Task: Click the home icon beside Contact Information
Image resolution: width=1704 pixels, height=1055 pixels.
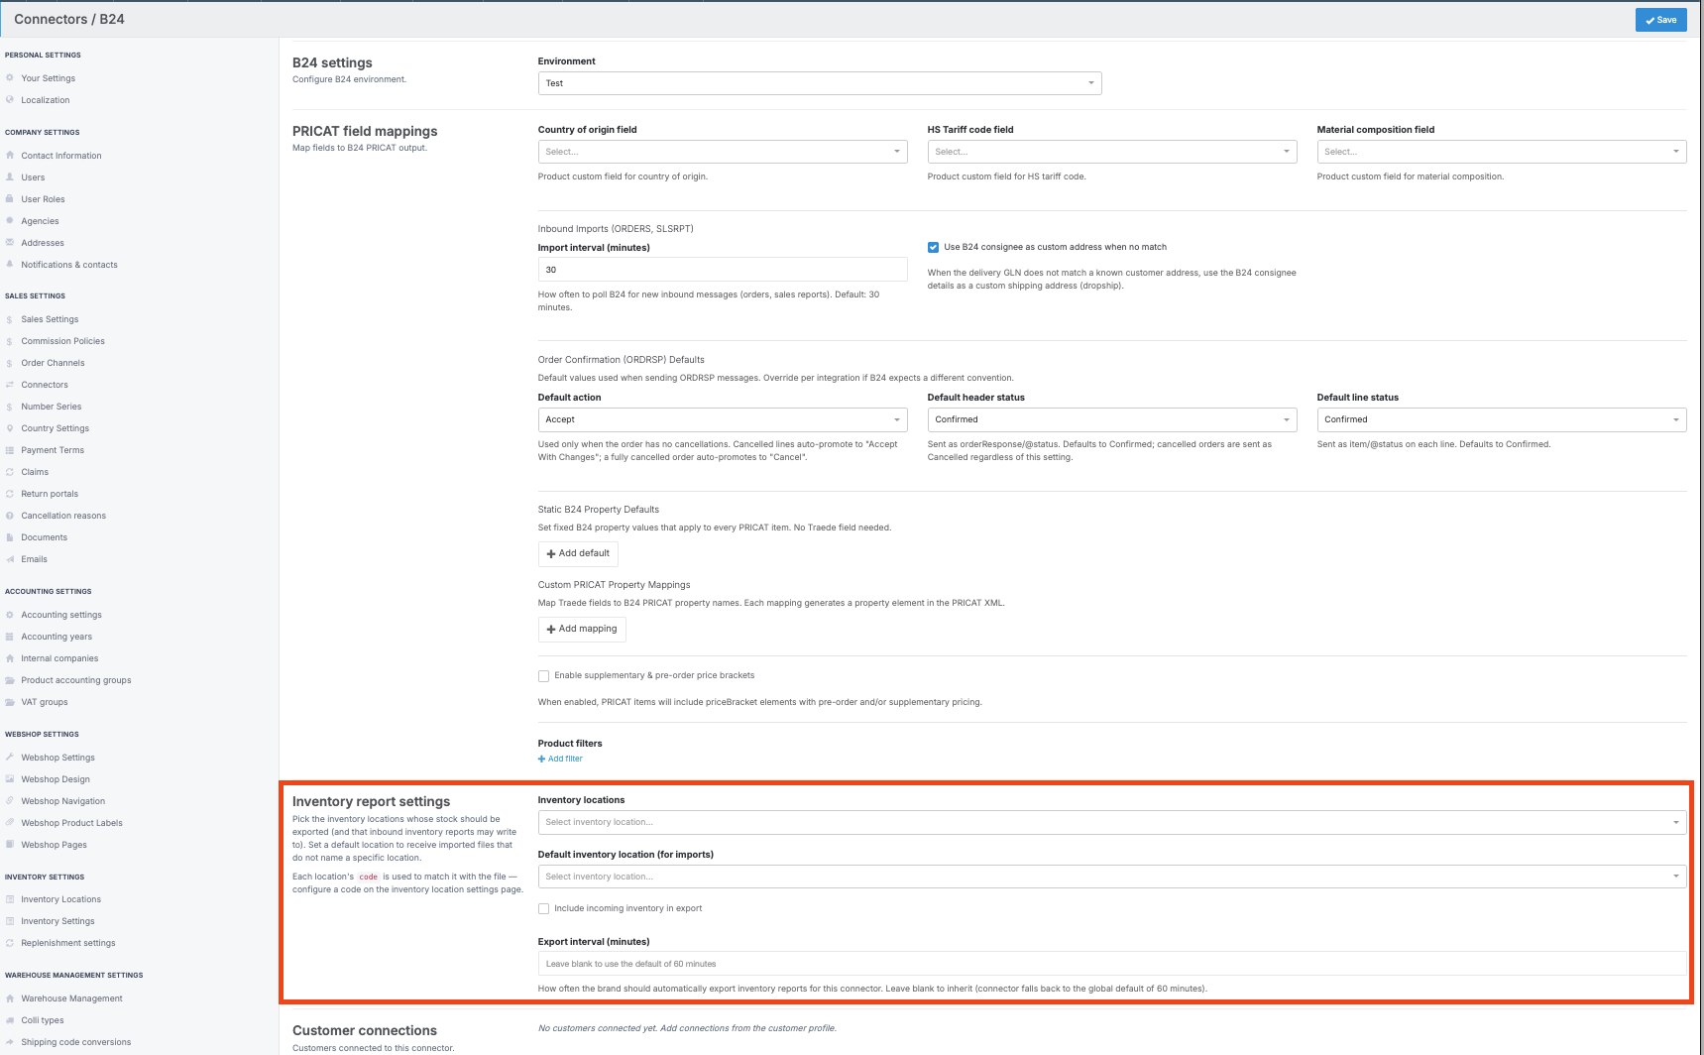Action: click(x=10, y=156)
